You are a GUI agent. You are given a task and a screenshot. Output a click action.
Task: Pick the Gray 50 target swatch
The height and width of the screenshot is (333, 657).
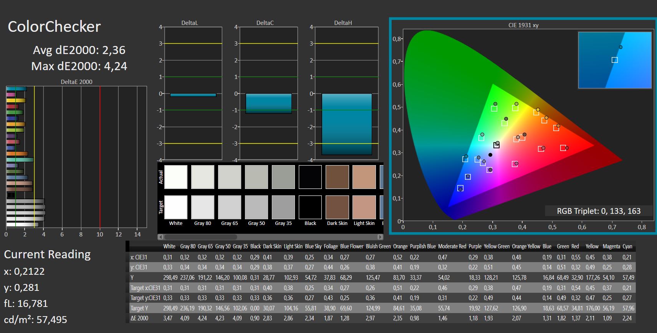(256, 207)
